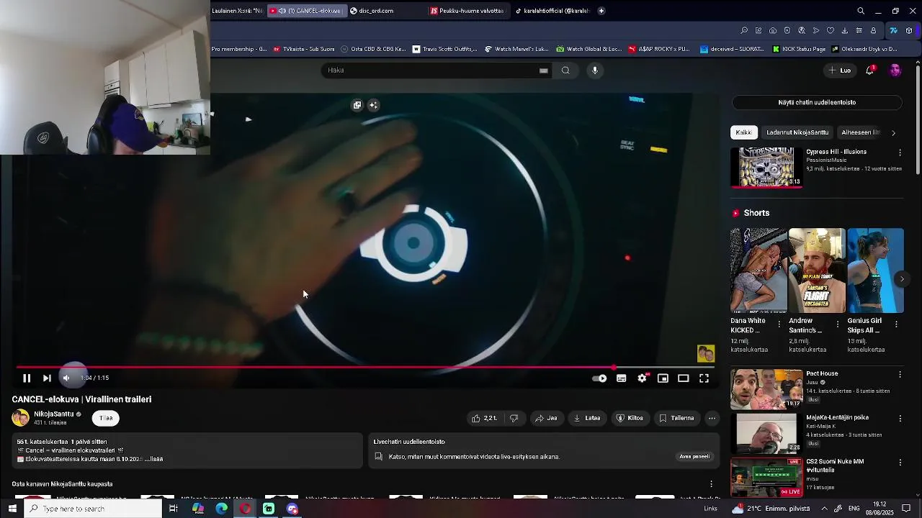The image size is (922, 518).
Task: Open MajaKa-Lentäjän poika video
Action: point(766,432)
